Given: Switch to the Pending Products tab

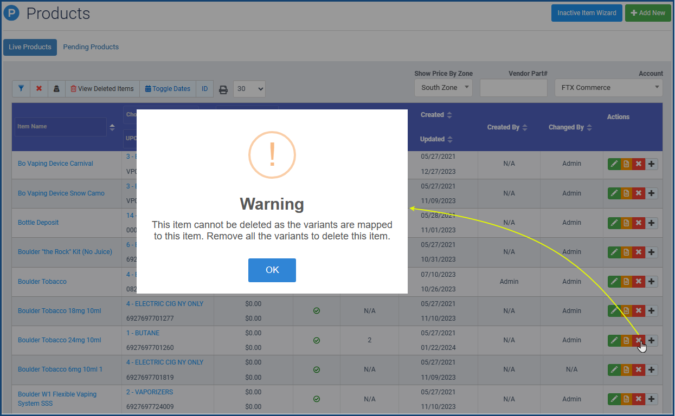Looking at the screenshot, I should pyautogui.click(x=91, y=47).
